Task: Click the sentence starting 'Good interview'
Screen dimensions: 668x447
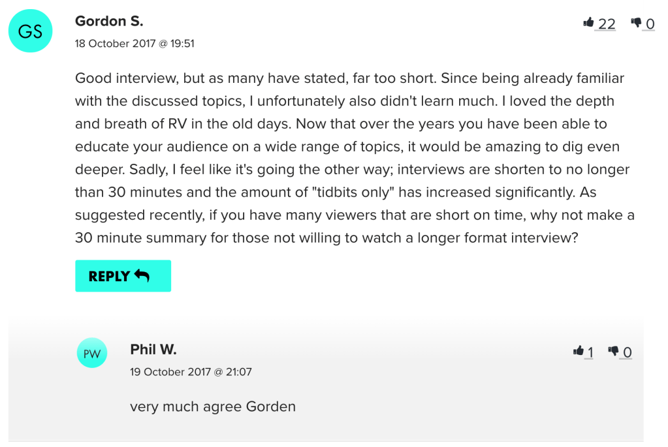Action: pyautogui.click(x=255, y=79)
